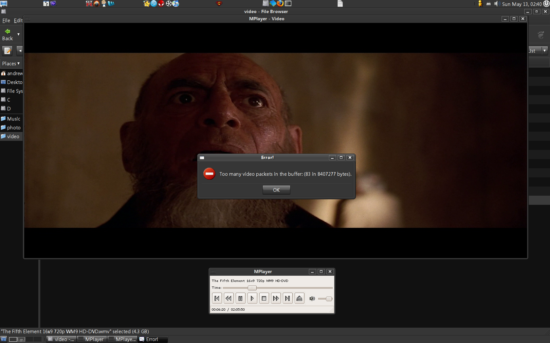The width and height of the screenshot is (550, 343).
Task: Launch Firefox from top panel
Action: tap(280, 4)
